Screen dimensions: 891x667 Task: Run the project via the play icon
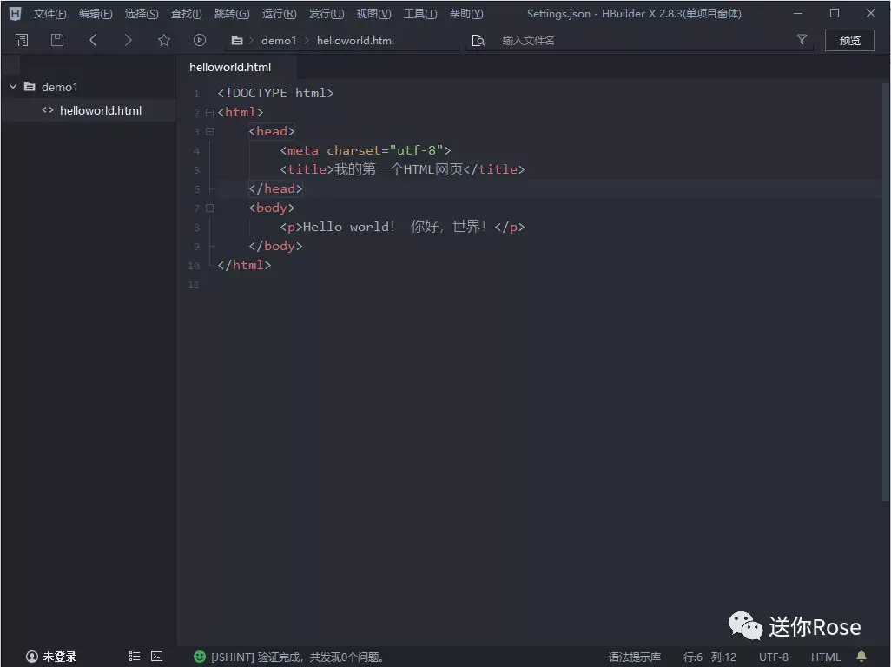tap(199, 40)
